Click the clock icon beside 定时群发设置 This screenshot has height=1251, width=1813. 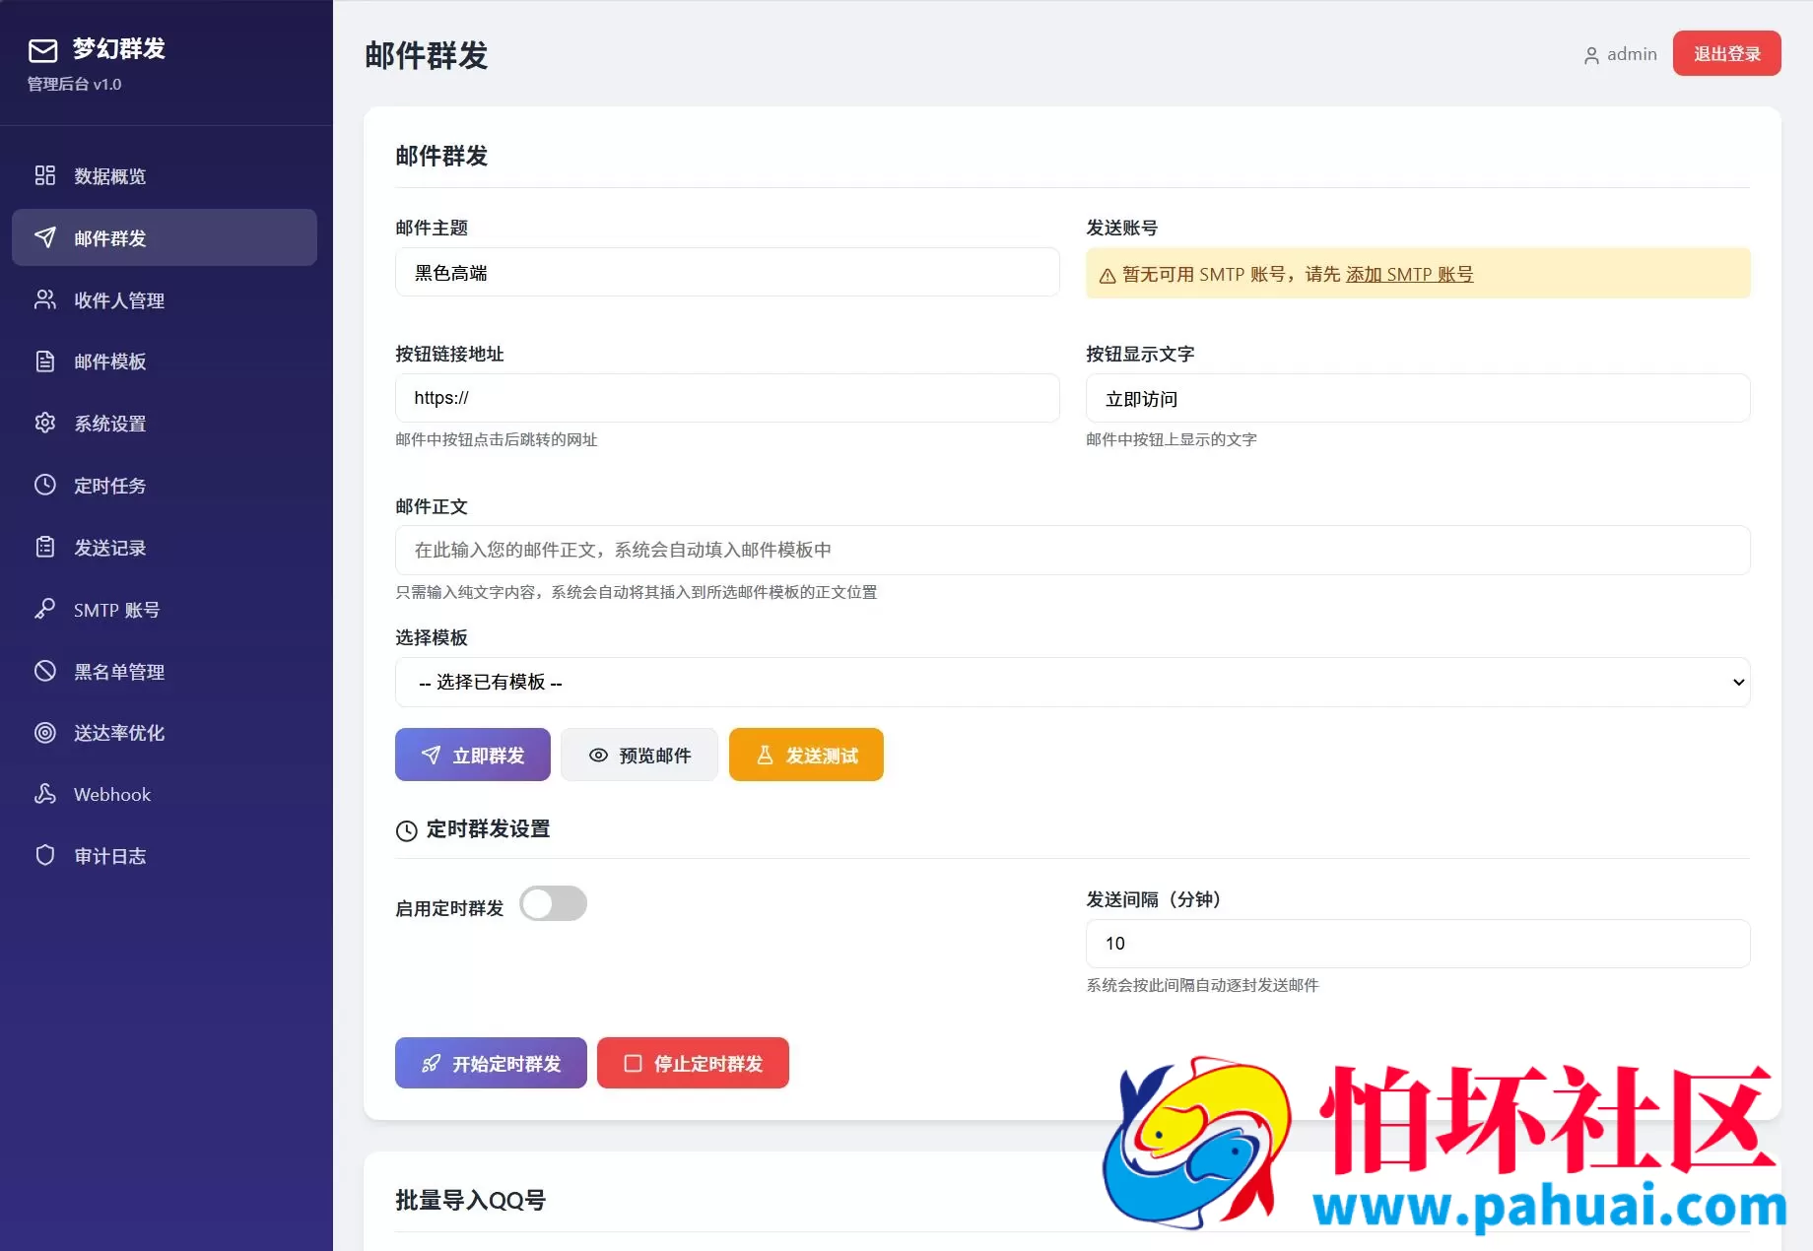[x=407, y=830]
